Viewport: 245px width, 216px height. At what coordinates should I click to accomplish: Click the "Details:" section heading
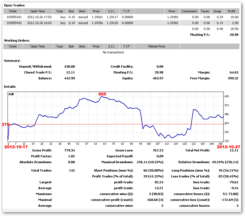[10, 87]
